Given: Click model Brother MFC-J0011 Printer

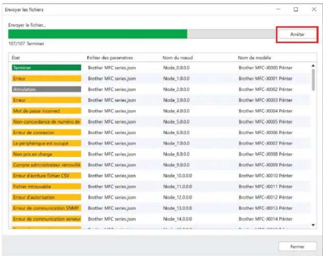Looking at the screenshot, I should (x=266, y=187).
